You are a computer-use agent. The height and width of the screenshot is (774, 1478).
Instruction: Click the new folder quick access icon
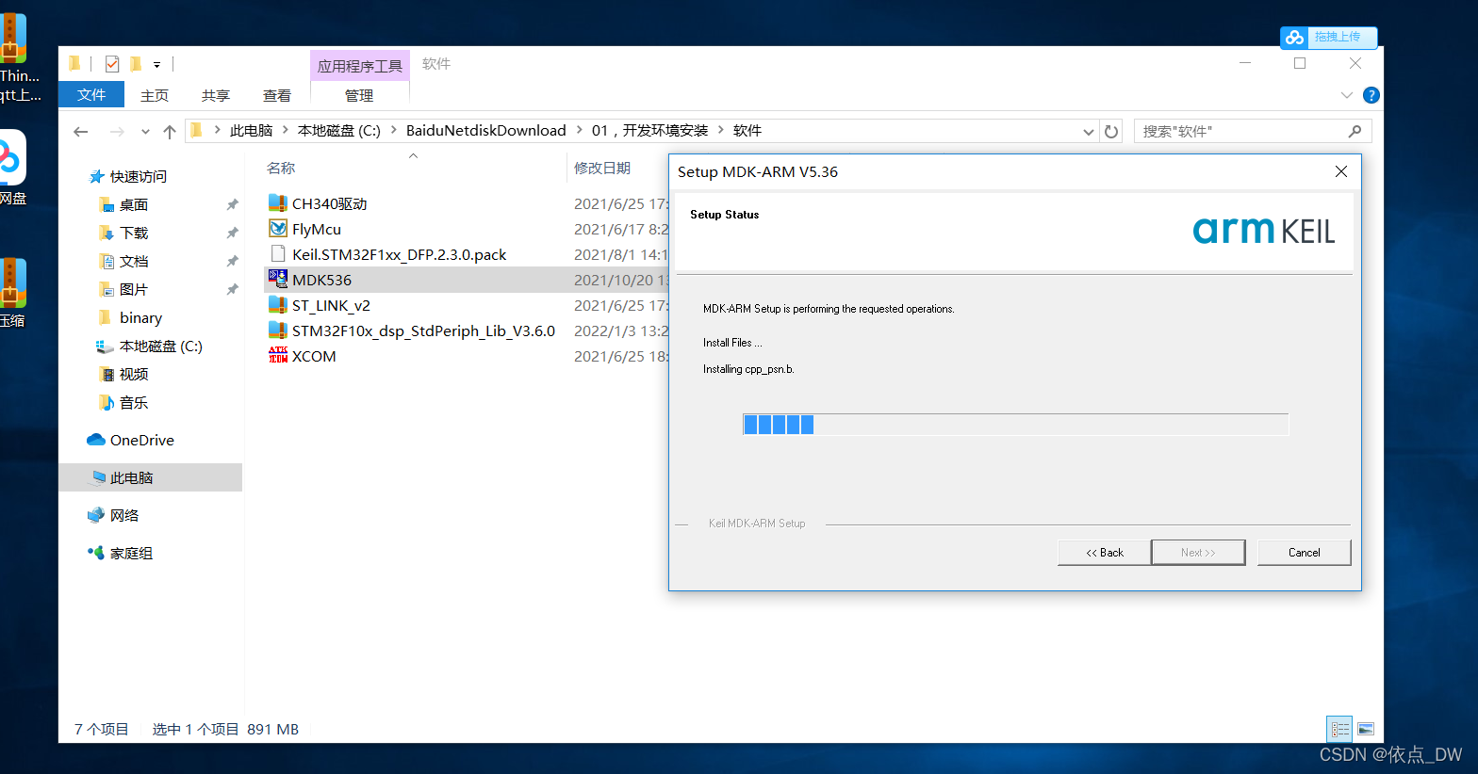[136, 64]
